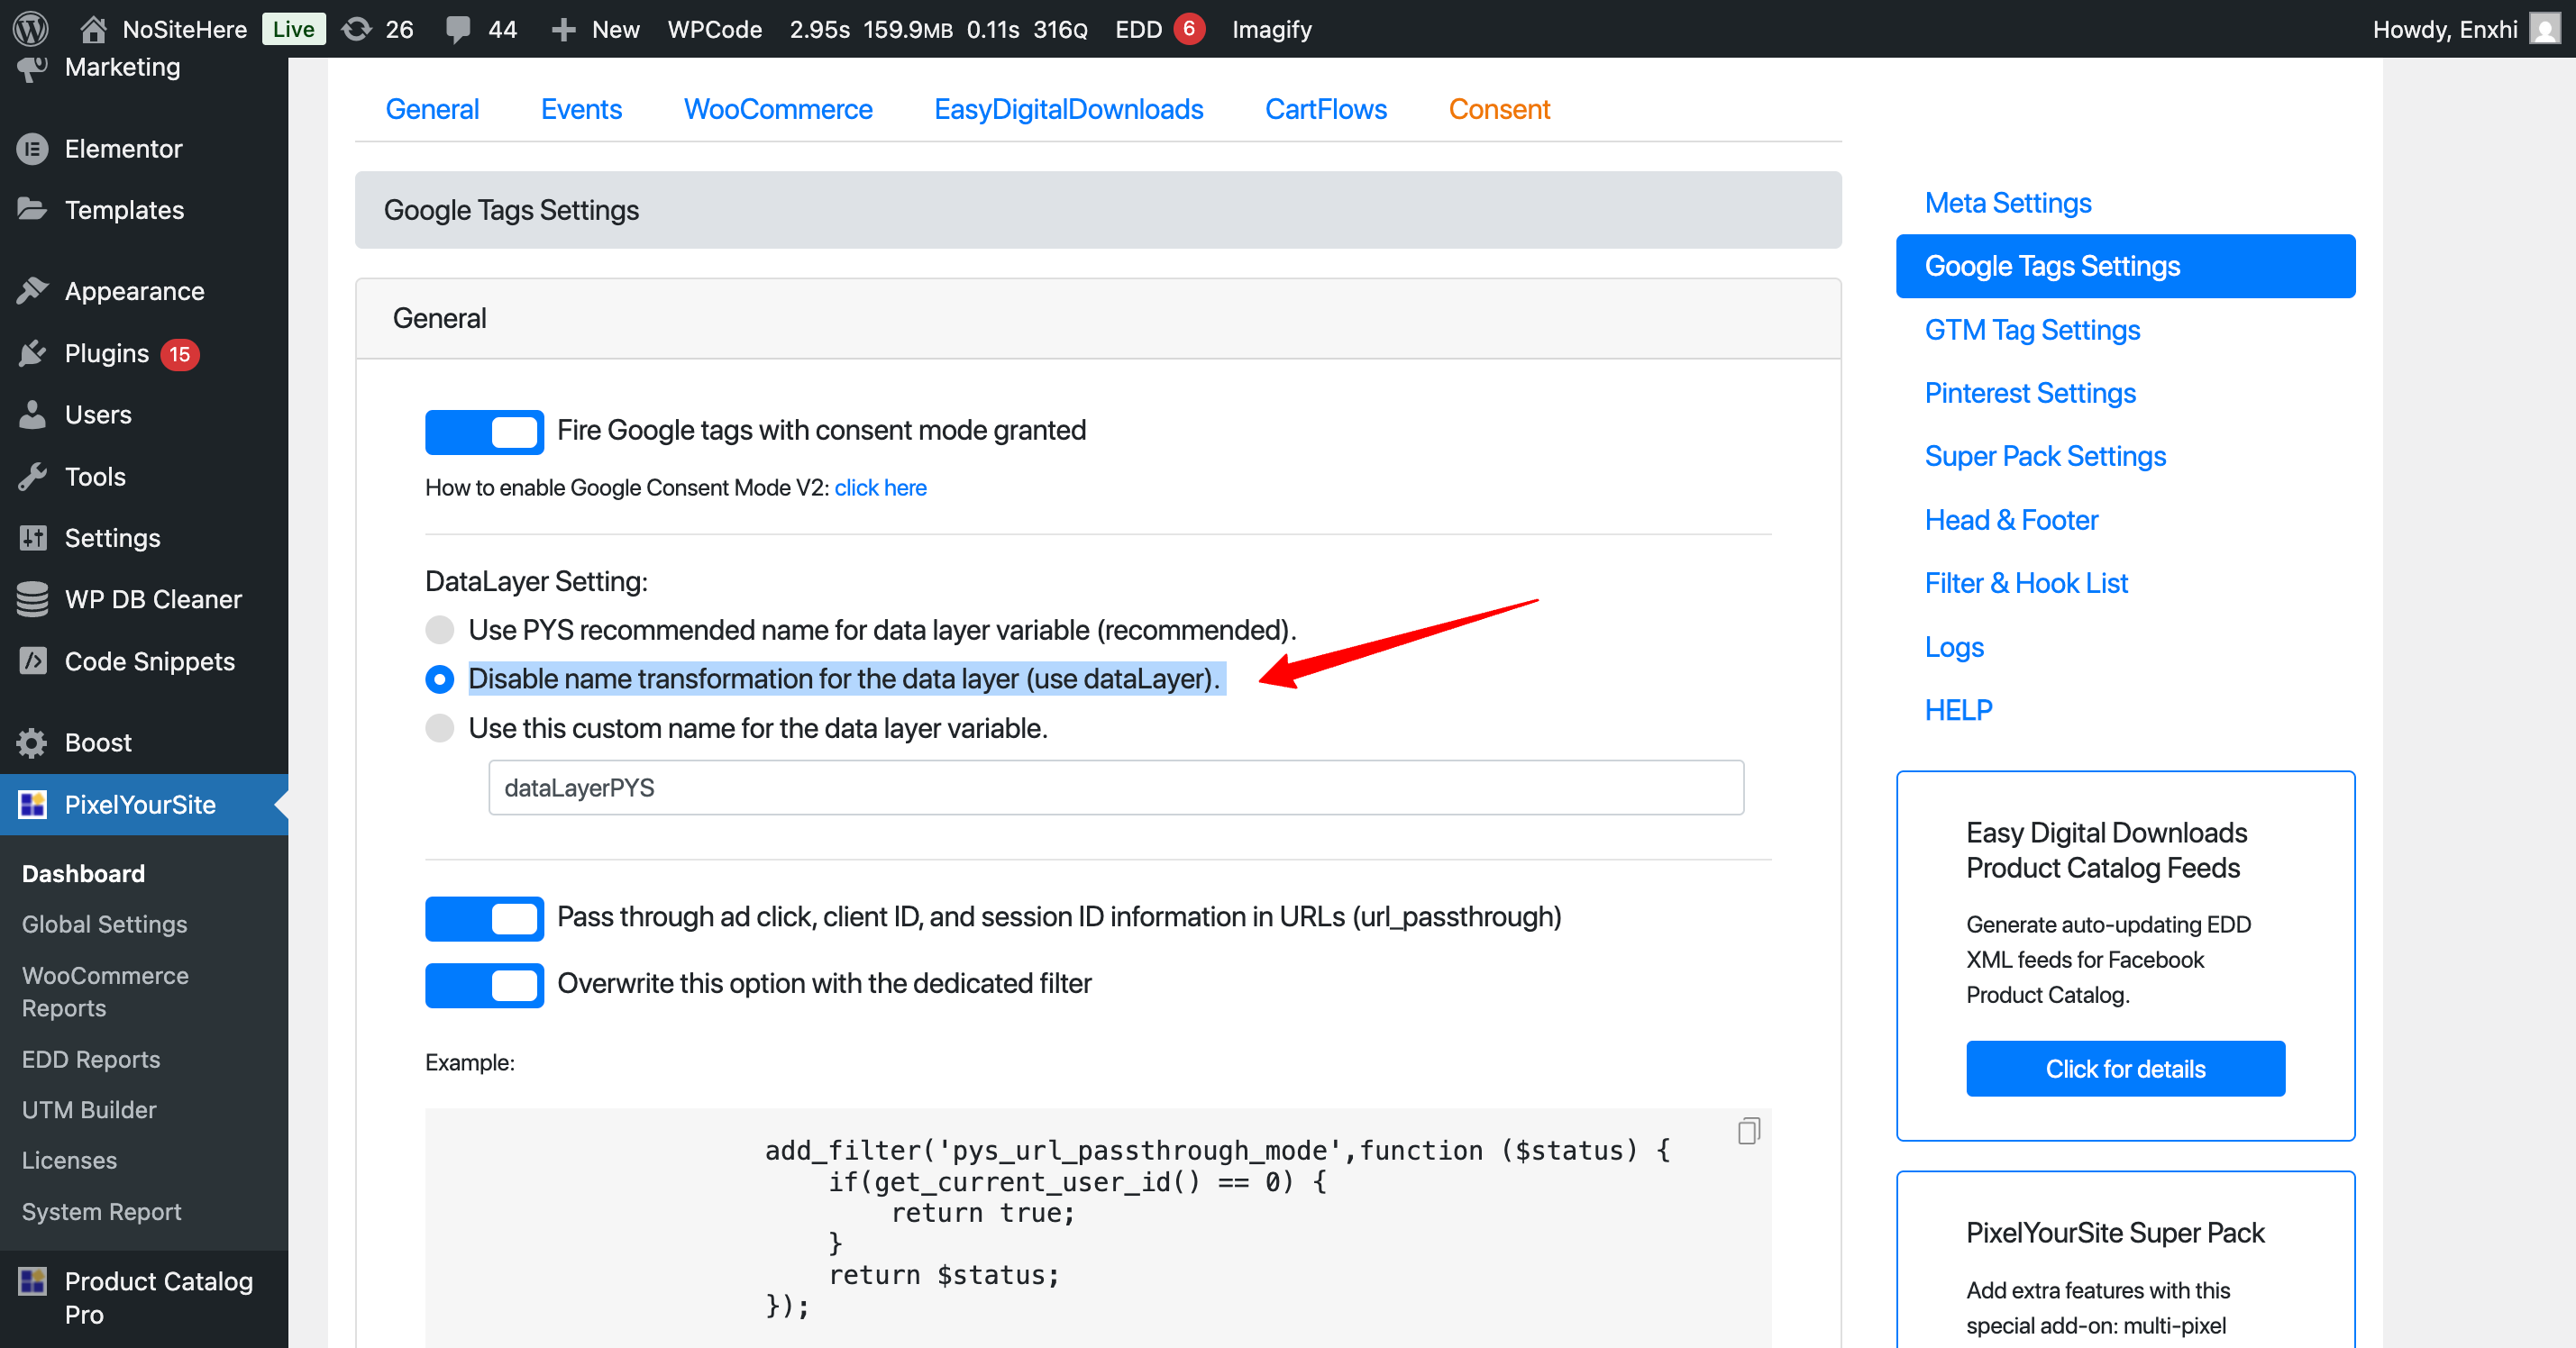Viewport: 2576px width, 1348px height.
Task: Click the WP DB Cleaner database icon
Action: [32, 599]
